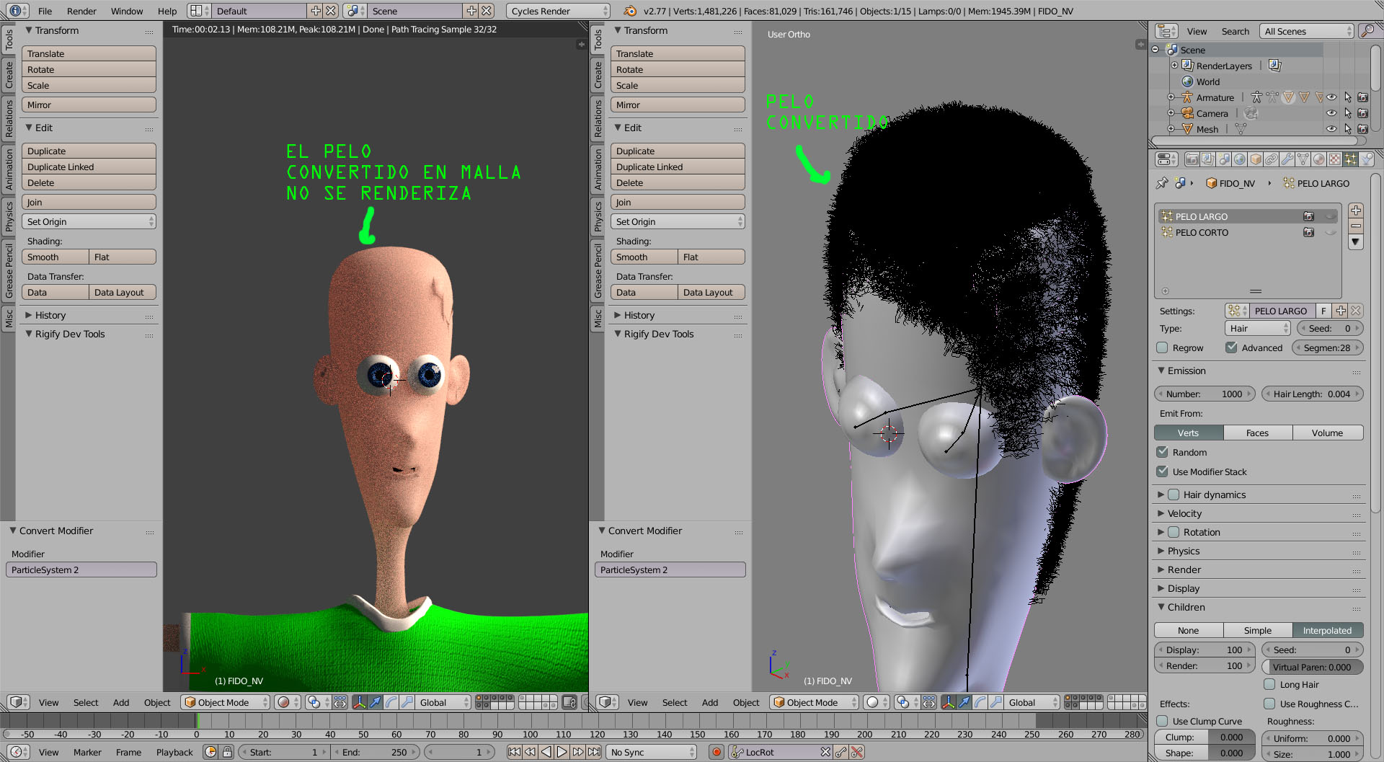Toggle Armature viewport visibility eye
This screenshot has width=1384, height=762.
pyautogui.click(x=1331, y=97)
